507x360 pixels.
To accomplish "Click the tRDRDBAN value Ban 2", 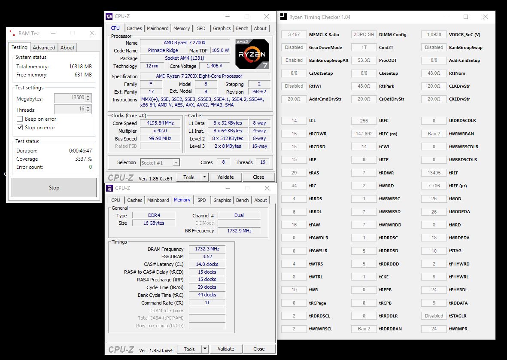I will point(364,329).
